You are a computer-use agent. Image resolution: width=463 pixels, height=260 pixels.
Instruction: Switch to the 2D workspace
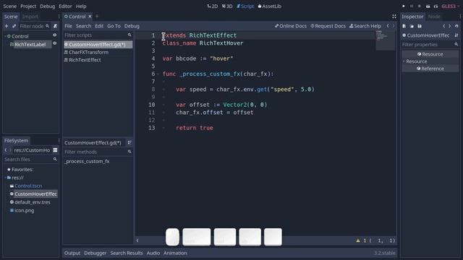pyautogui.click(x=213, y=6)
